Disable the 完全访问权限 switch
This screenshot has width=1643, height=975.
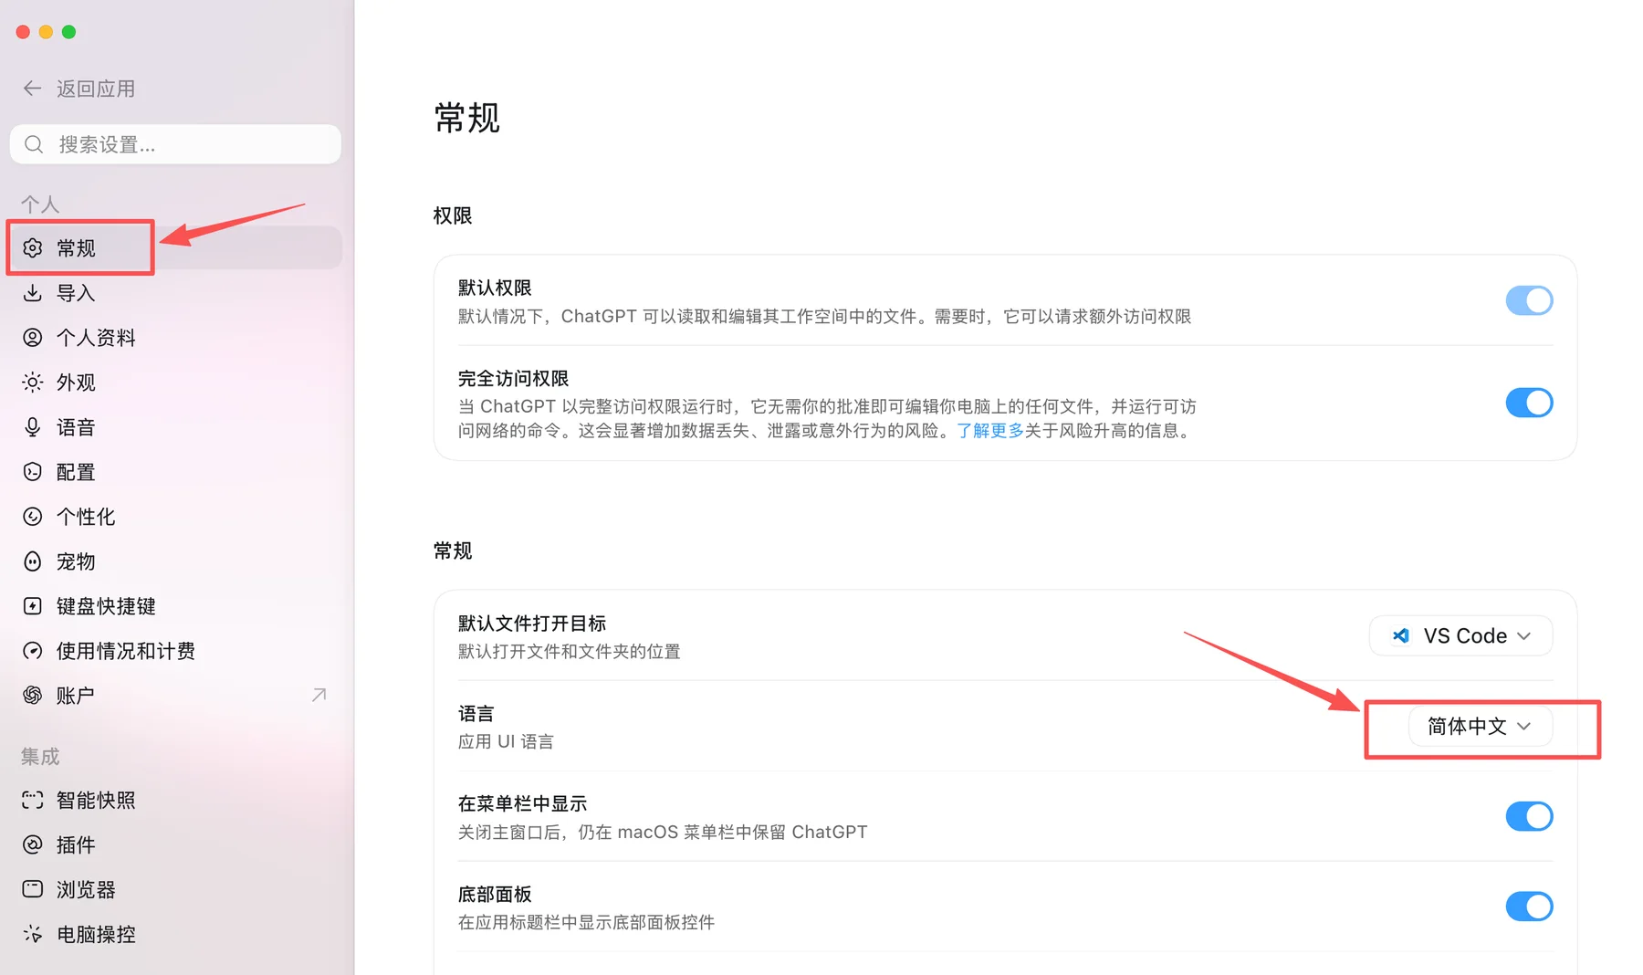coord(1529,403)
